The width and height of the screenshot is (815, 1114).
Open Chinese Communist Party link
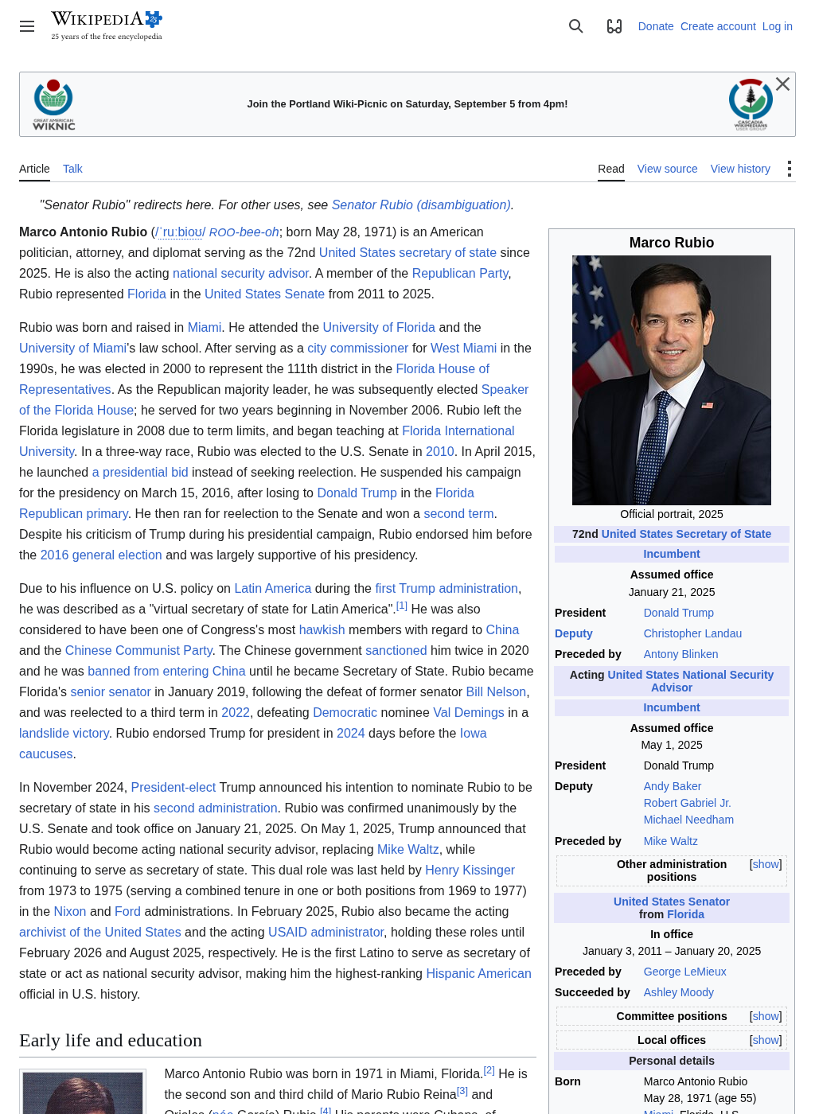pos(138,650)
